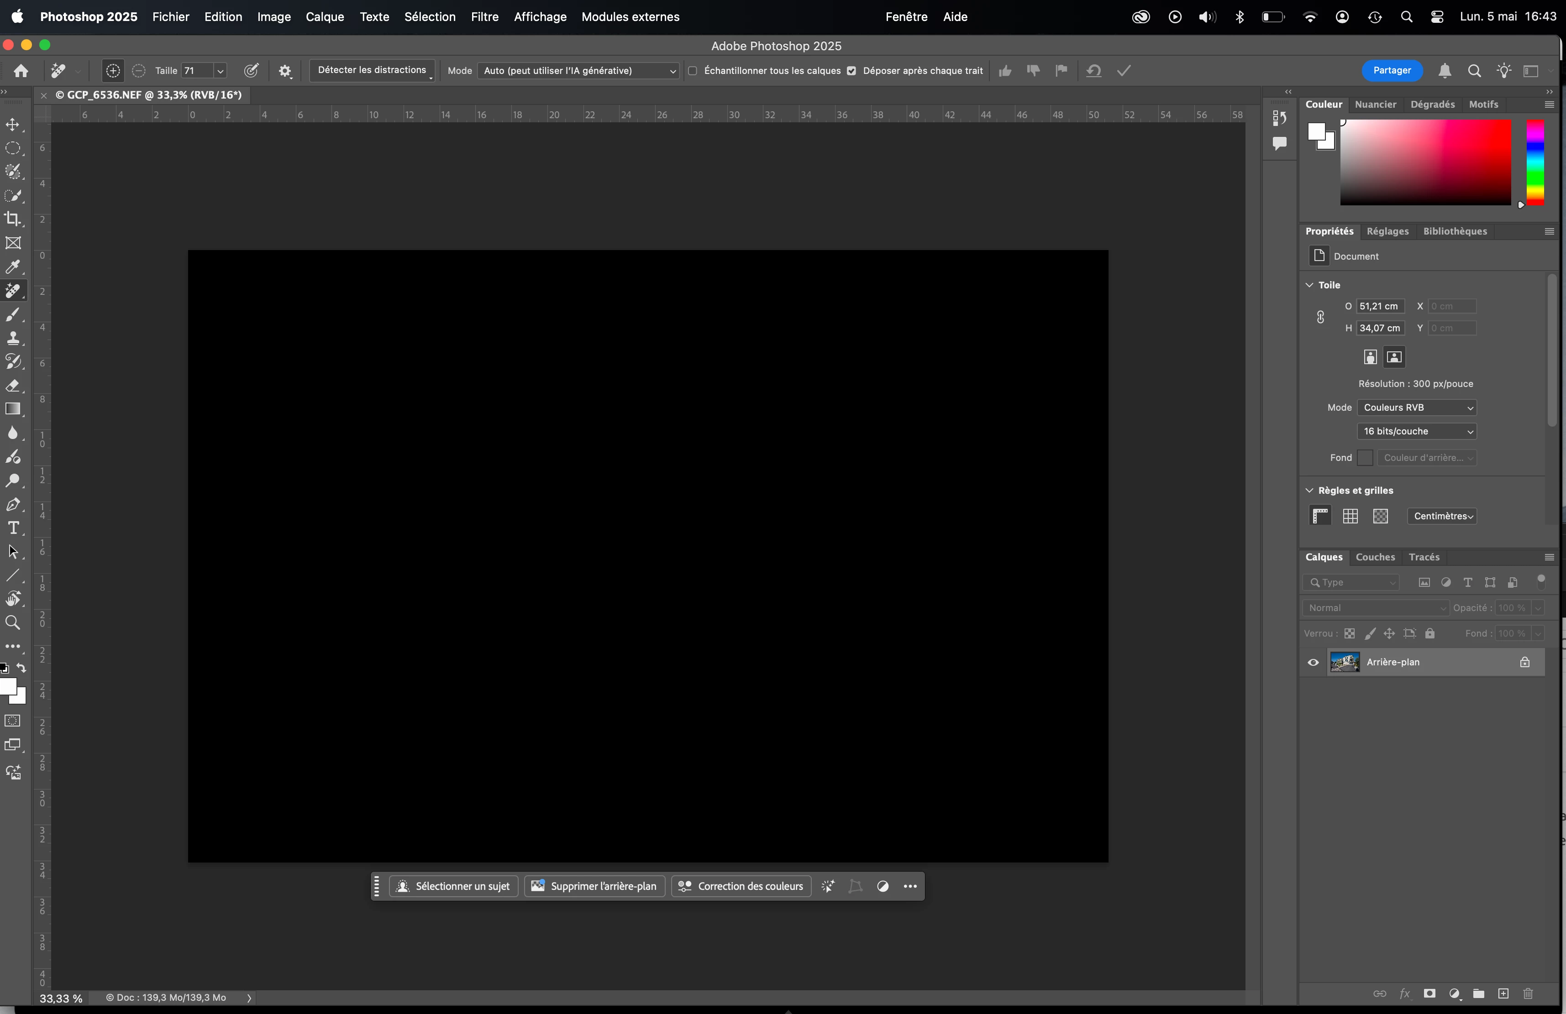1566x1014 pixels.
Task: Switch to the Couches tab
Action: pos(1375,557)
